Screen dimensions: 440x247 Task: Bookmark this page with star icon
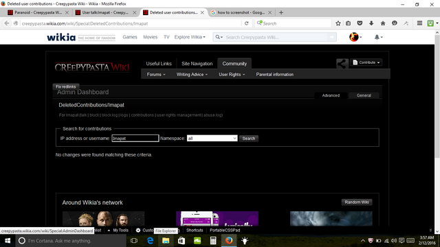[x=338, y=23]
